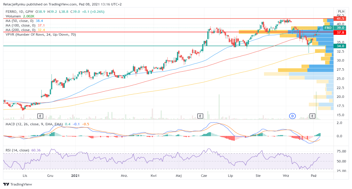Click the VPVR indicator legend
Screen dimensions: 352x189
tap(41, 34)
